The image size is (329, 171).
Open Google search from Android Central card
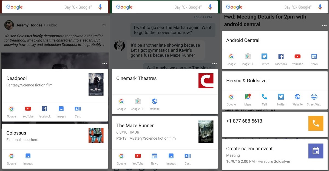coord(231,59)
